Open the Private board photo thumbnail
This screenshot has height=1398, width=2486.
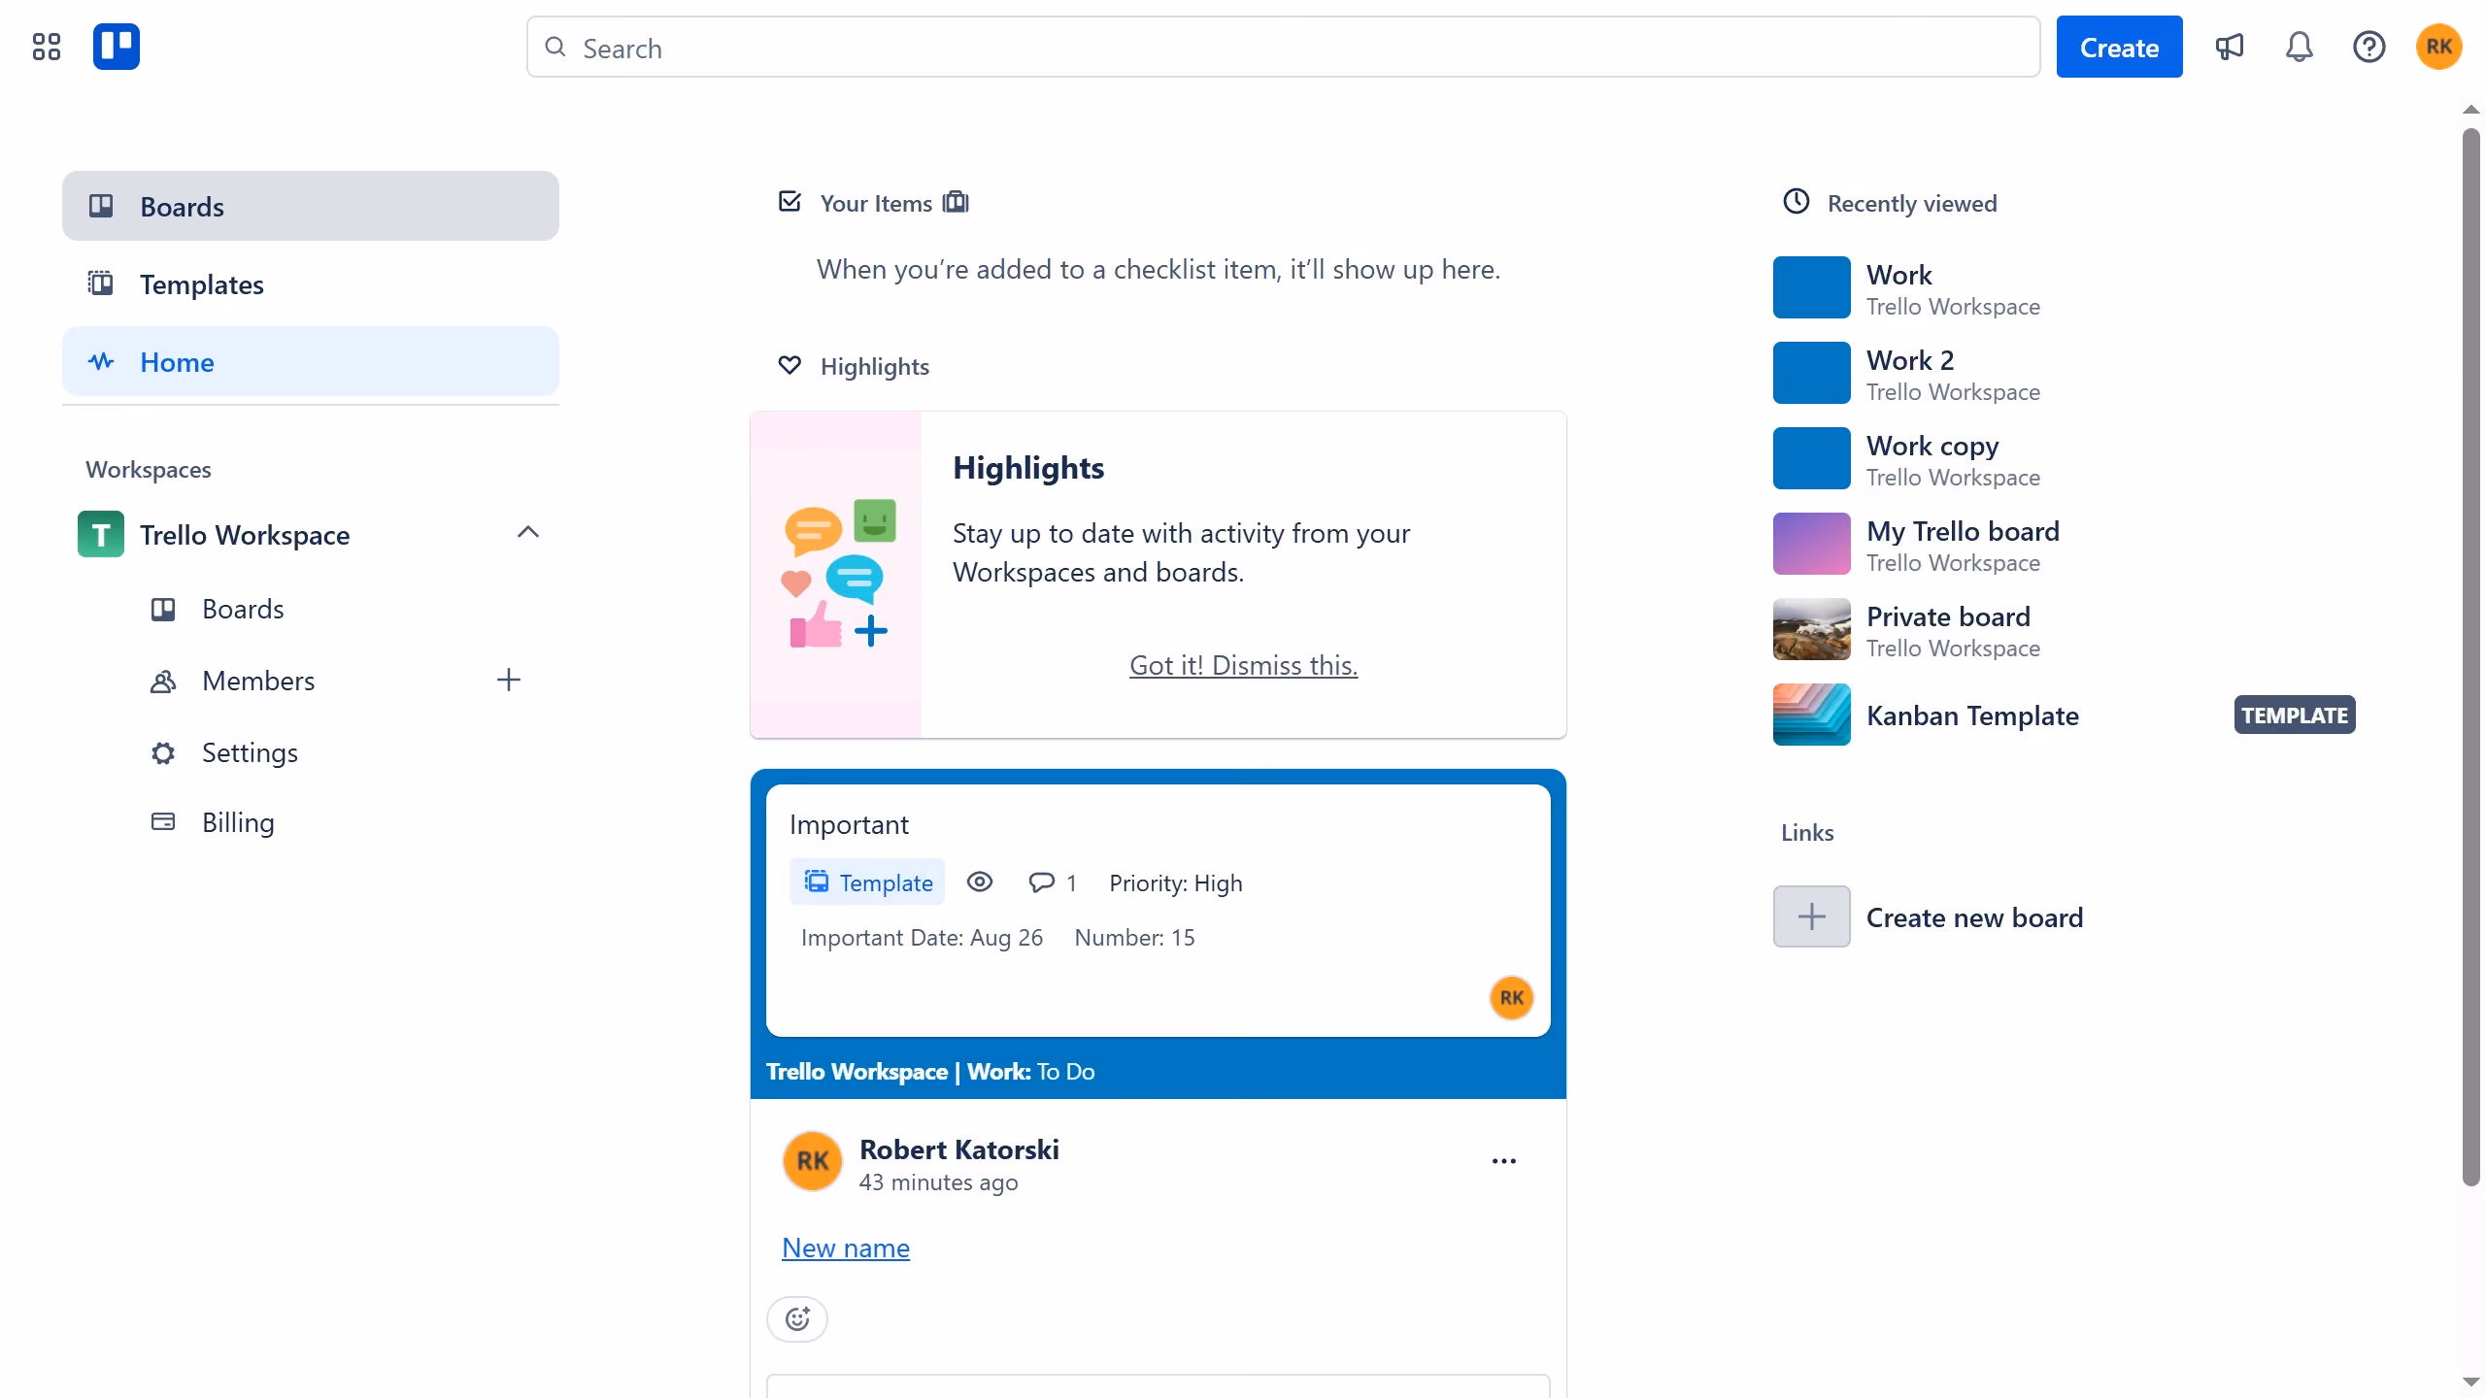1812,629
